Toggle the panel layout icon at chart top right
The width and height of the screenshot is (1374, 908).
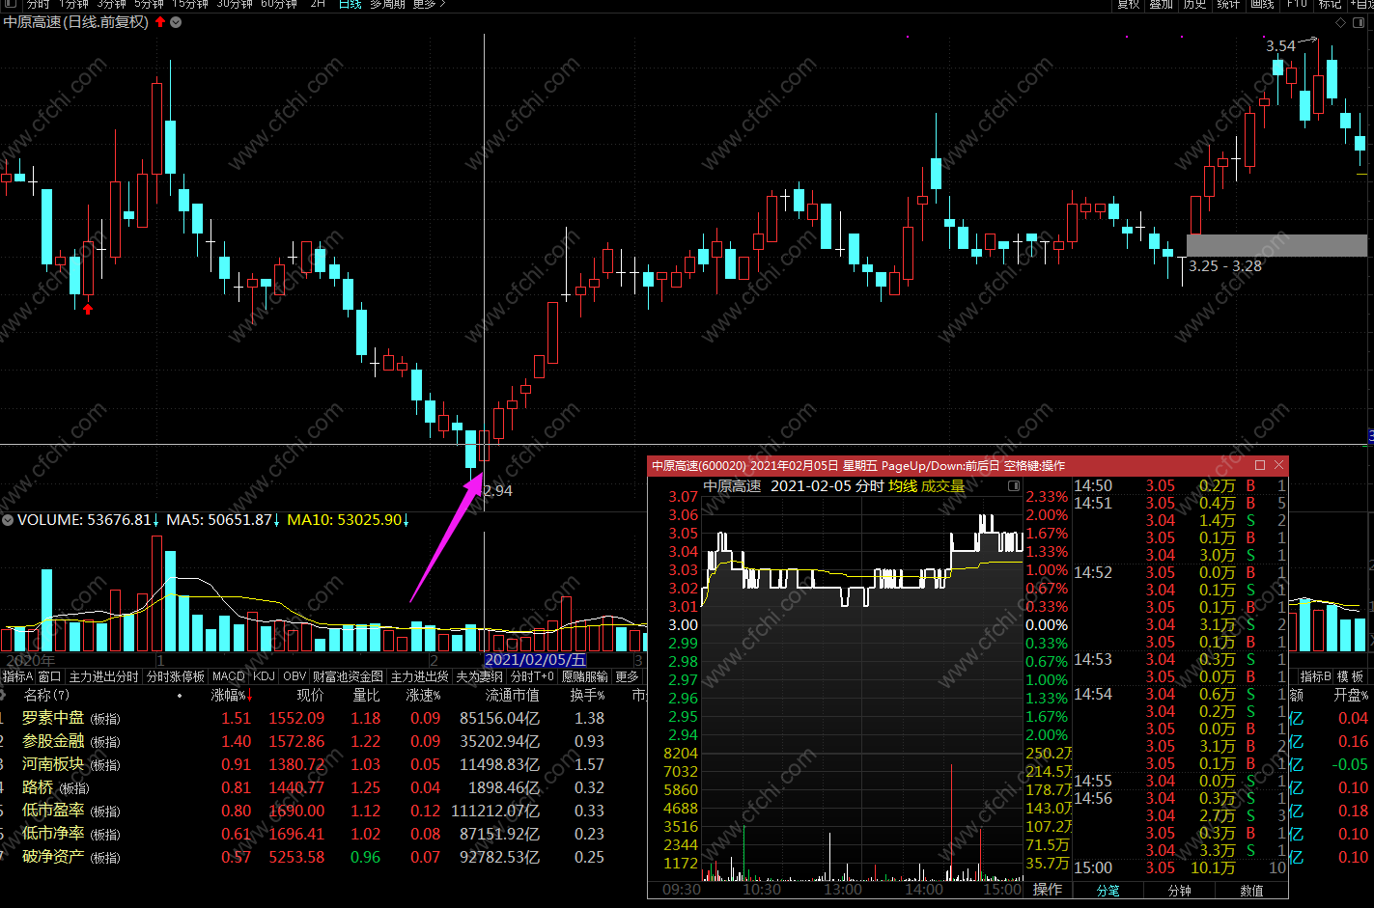tap(1360, 22)
